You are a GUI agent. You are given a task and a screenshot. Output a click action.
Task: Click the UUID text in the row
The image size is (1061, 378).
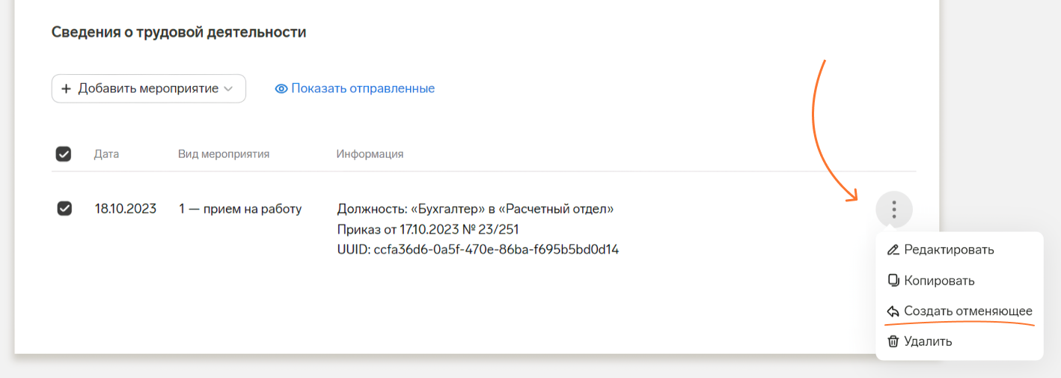[478, 249]
